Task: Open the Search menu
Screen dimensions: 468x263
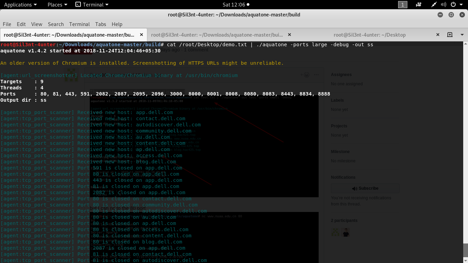Action: [56, 24]
